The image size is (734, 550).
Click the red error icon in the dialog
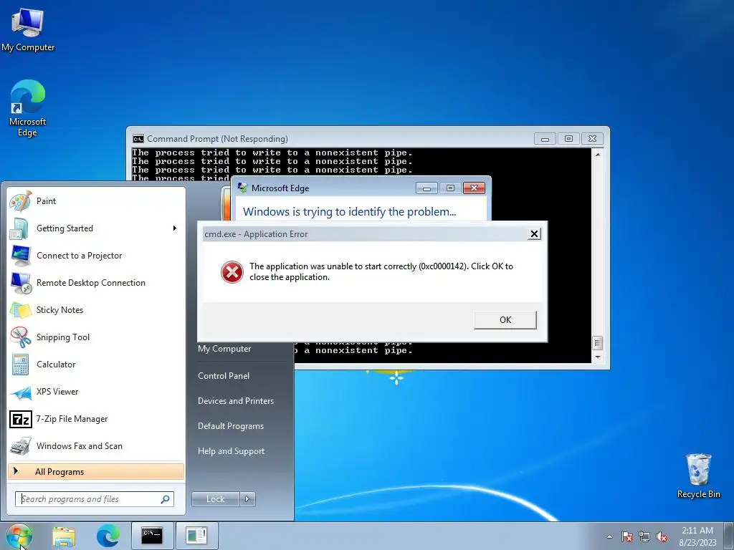click(x=232, y=271)
